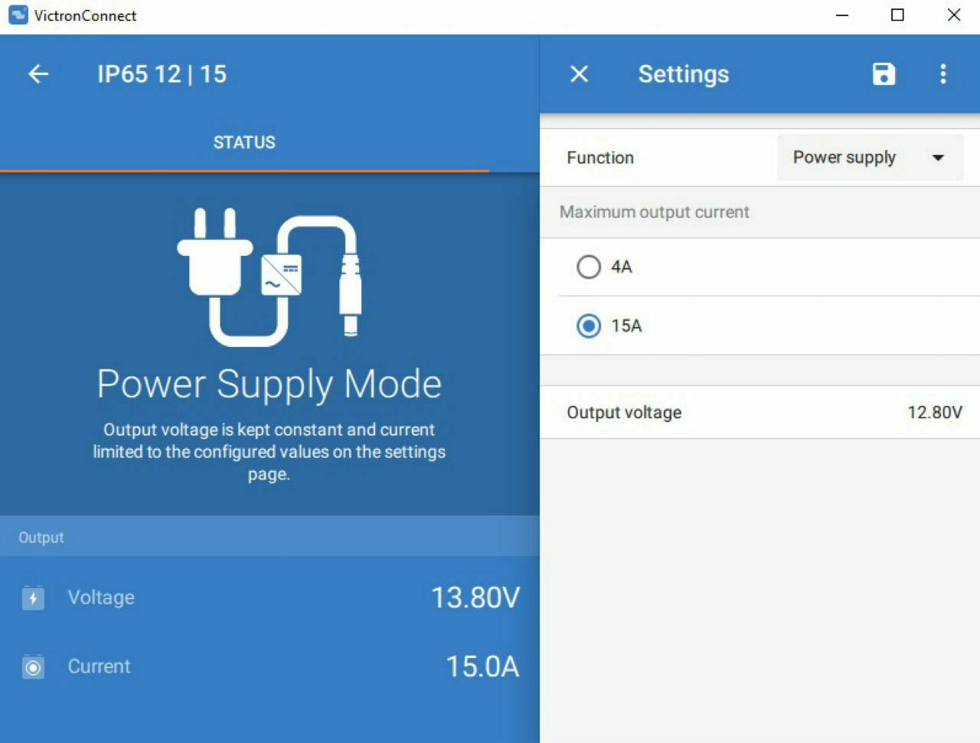Click the Current reading icon

tap(33, 667)
